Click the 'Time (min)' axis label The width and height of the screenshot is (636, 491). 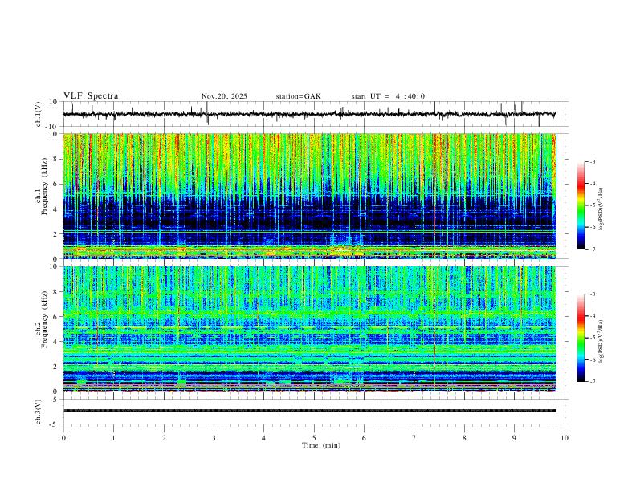pos(321,445)
